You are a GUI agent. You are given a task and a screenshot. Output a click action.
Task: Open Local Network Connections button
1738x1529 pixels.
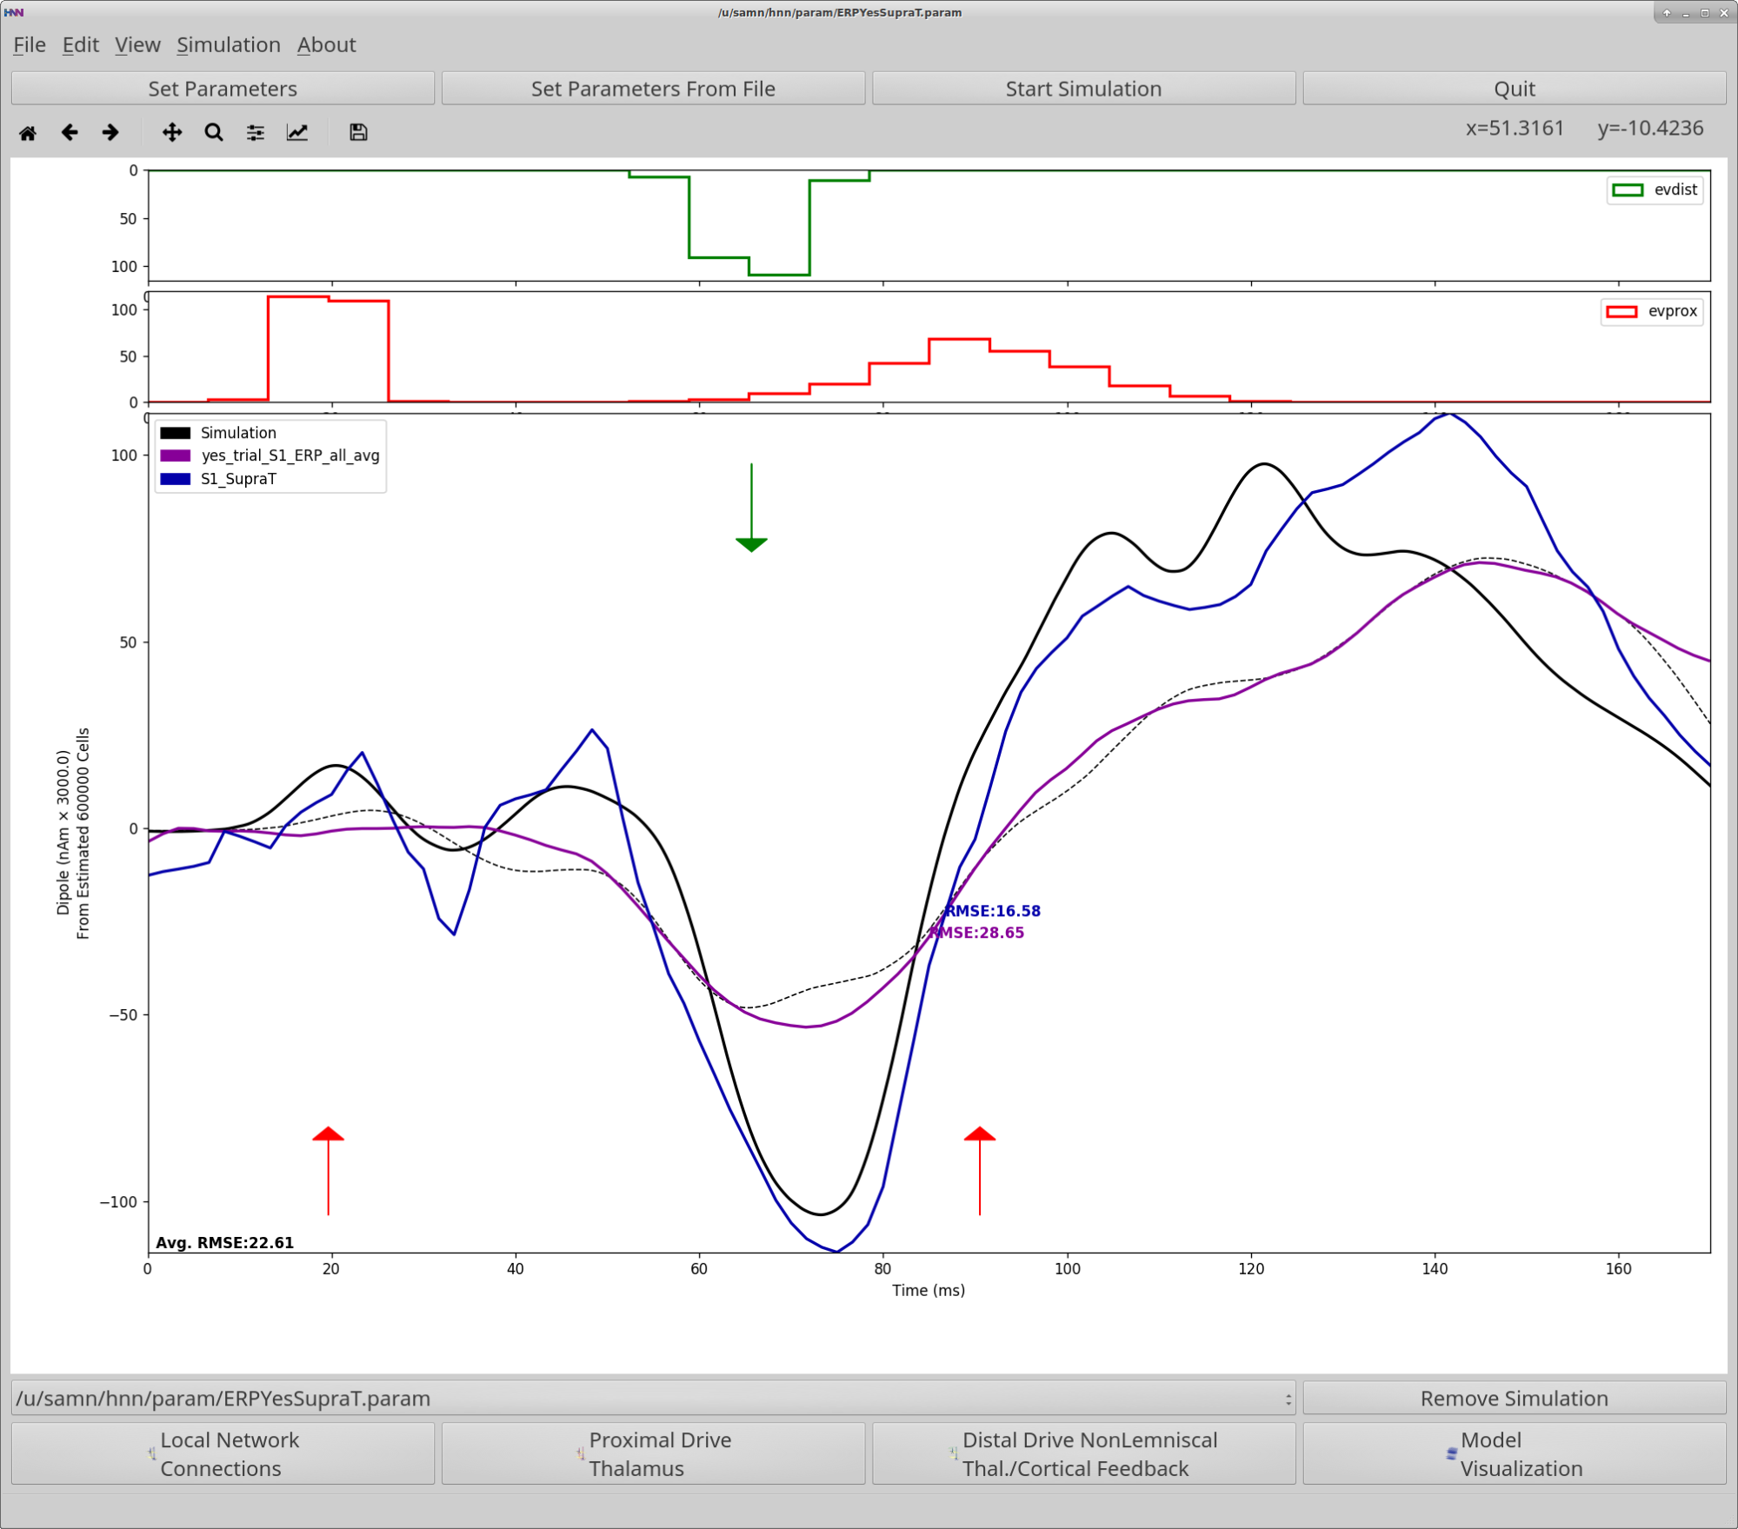(x=223, y=1454)
